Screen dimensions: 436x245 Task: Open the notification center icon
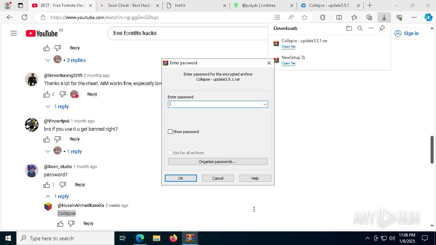pos(425,238)
